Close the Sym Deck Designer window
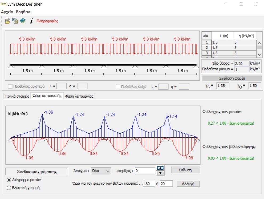264x199 pixels. [x=257, y=4]
